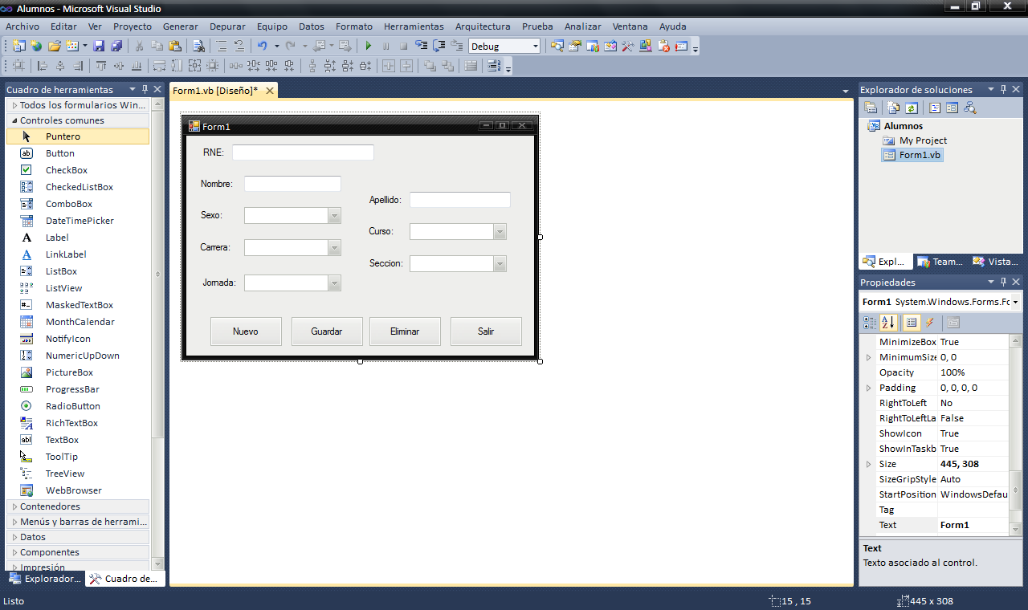Start debugging with the green play icon
Viewport: 1028px width, 610px height.
[x=368, y=46]
